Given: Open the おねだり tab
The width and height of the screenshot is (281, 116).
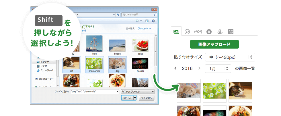Looking at the screenshot, I should (231, 32).
